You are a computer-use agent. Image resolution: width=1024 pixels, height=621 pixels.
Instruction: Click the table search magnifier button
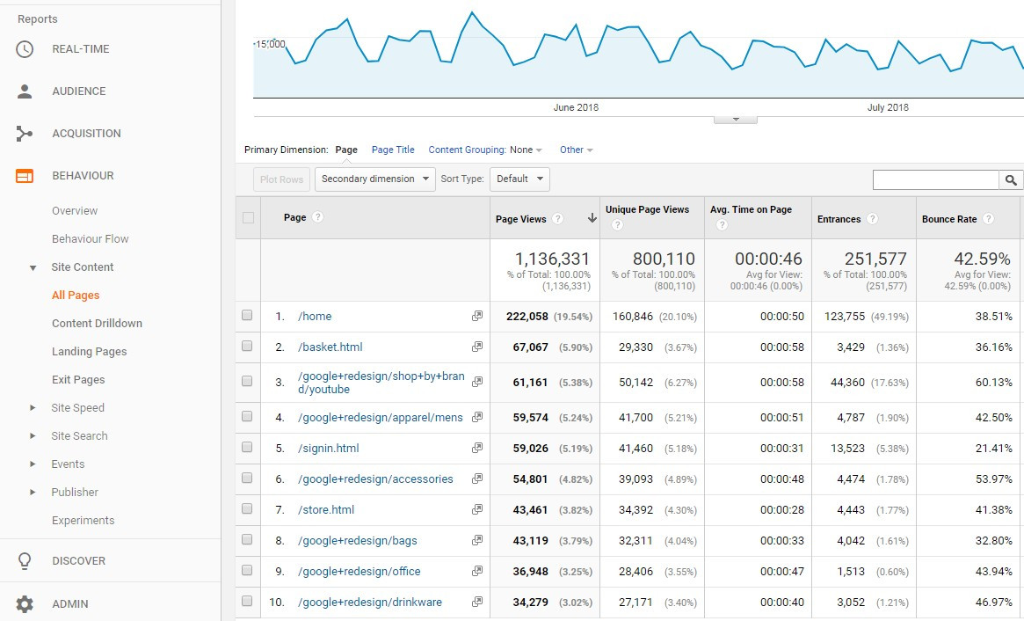[x=1011, y=179]
